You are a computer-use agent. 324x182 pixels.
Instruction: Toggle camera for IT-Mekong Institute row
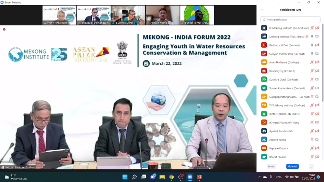point(317,28)
